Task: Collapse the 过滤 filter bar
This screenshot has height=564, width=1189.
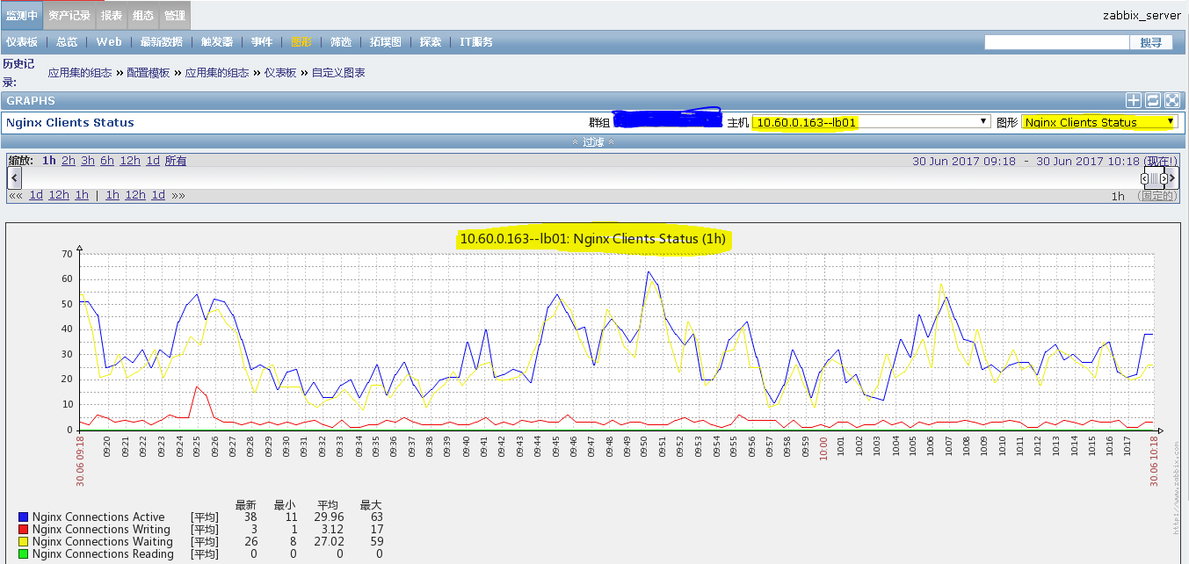Action: pyautogui.click(x=593, y=141)
